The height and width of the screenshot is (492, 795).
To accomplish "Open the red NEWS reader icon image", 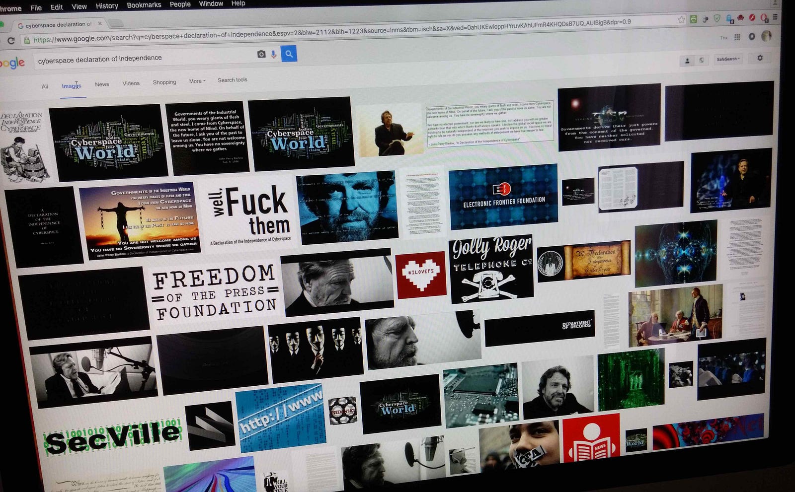I will (592, 438).
